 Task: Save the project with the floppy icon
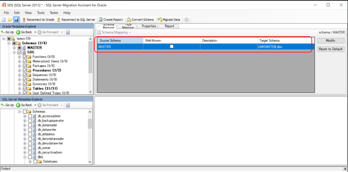(x=17, y=20)
